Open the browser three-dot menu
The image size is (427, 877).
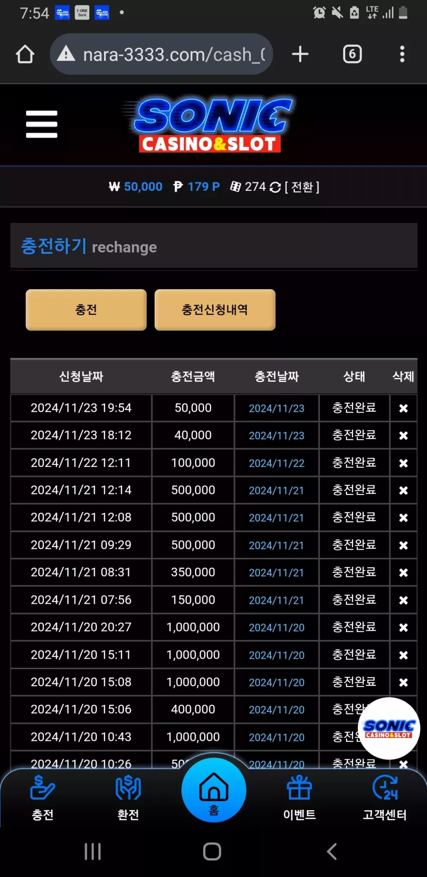click(x=402, y=54)
